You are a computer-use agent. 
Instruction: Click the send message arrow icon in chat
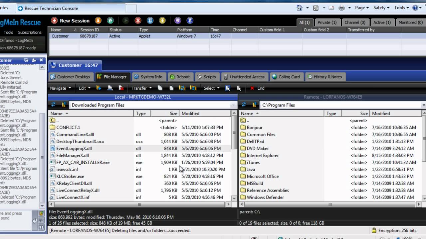coord(35,220)
